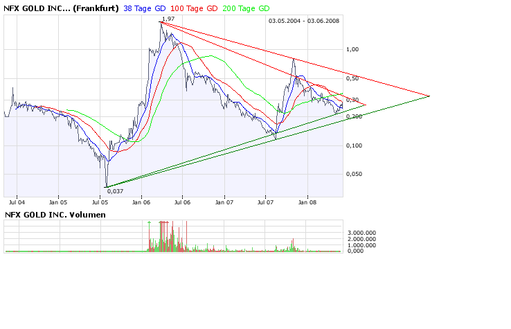Viewport: 511px width, 329px height.
Task: Click the Jul 07 date axis label
Action: point(265,202)
